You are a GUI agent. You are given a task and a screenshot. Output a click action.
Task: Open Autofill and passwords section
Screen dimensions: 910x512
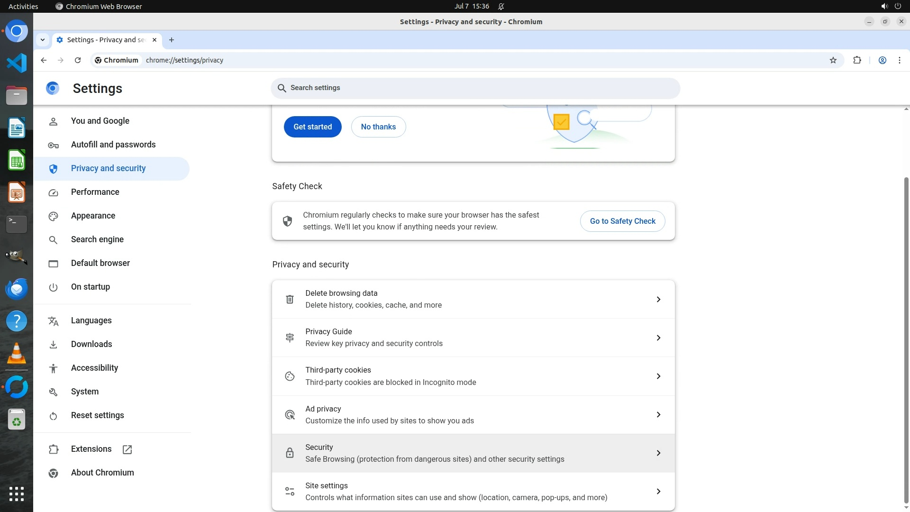(113, 145)
